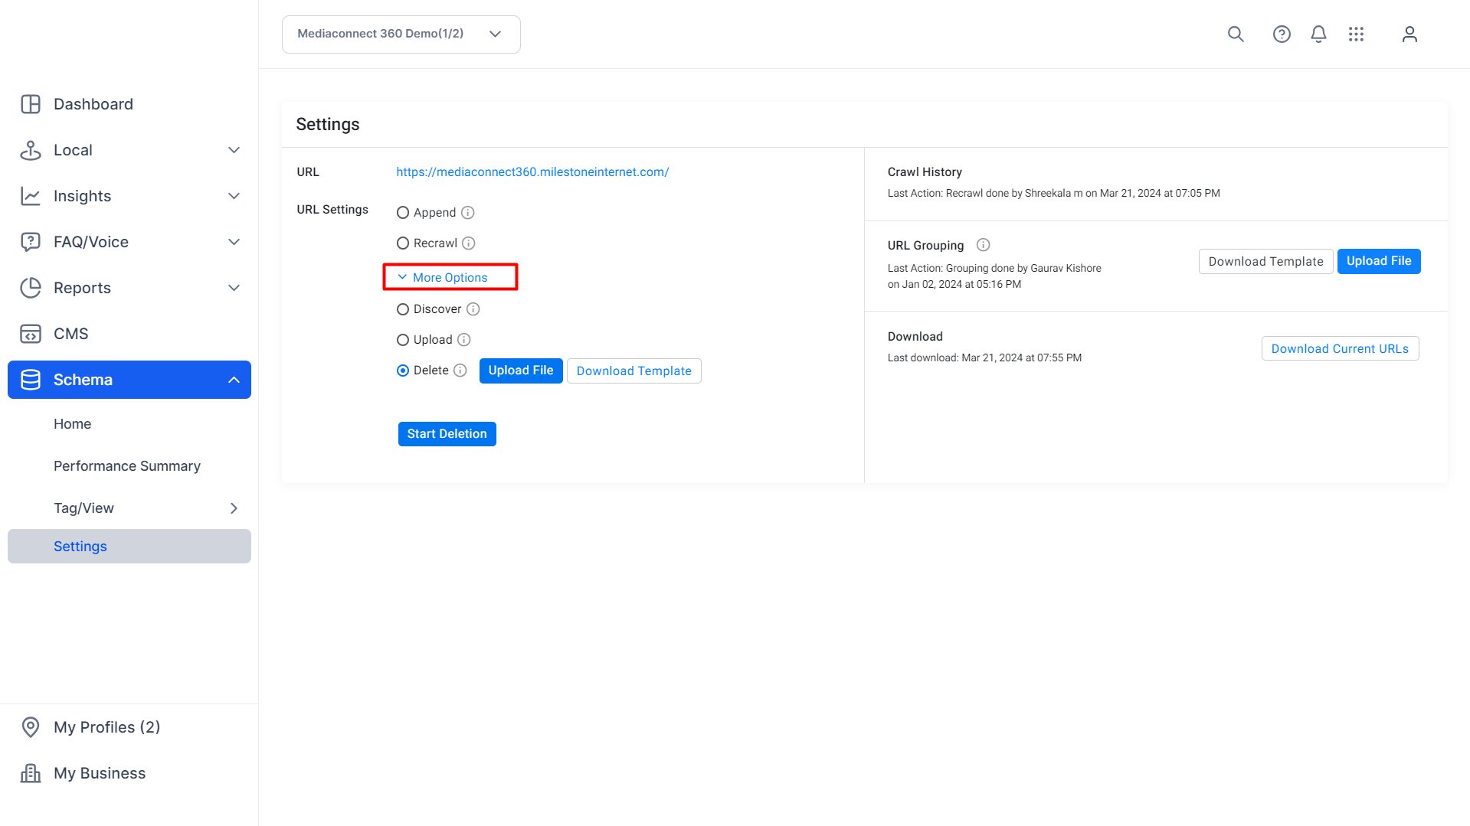Image resolution: width=1470 pixels, height=826 pixels.
Task: Click the CMS code window icon
Action: 31,334
